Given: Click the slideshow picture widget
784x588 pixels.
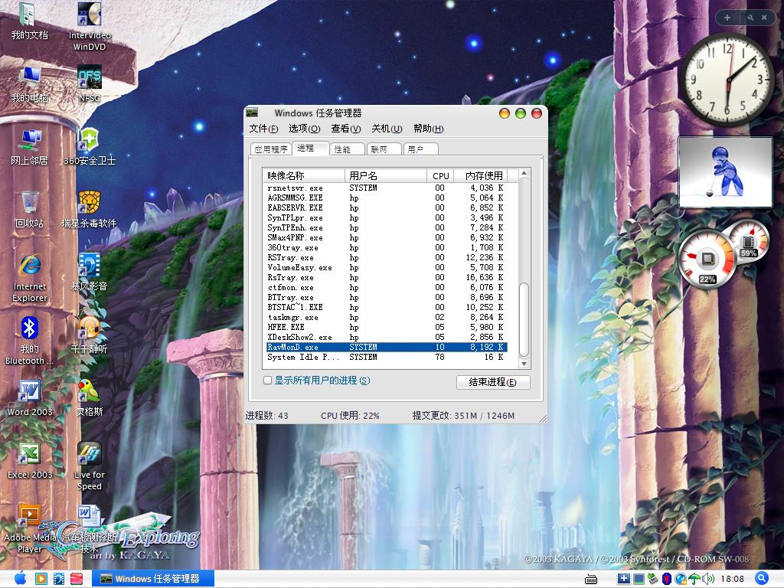Looking at the screenshot, I should (726, 172).
